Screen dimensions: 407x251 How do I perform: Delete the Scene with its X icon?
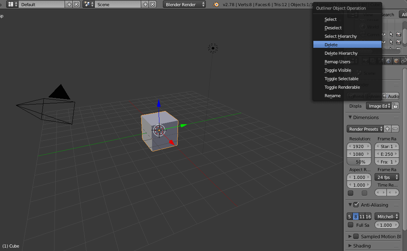pos(153,4)
